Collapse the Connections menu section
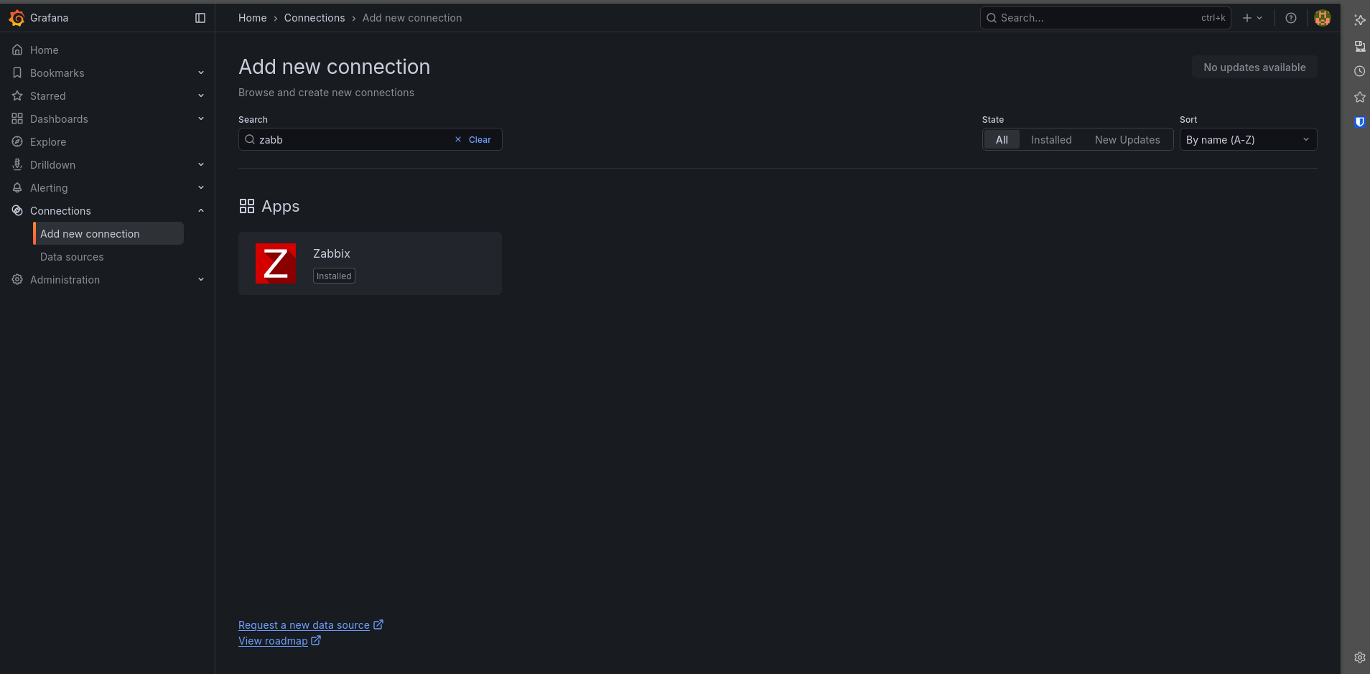The width and height of the screenshot is (1370, 674). (x=201, y=211)
